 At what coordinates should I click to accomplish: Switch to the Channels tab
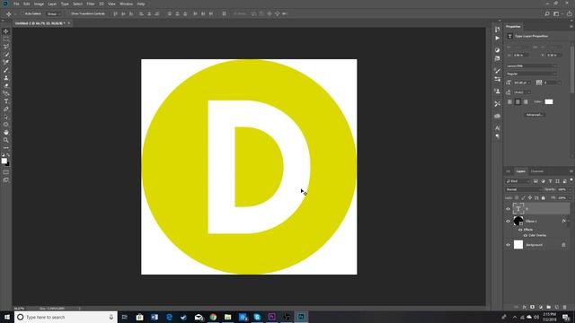tap(537, 171)
